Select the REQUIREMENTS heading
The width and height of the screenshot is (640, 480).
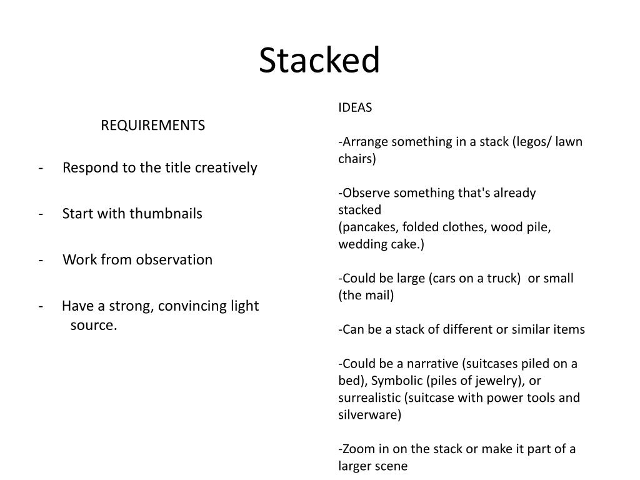(152, 126)
